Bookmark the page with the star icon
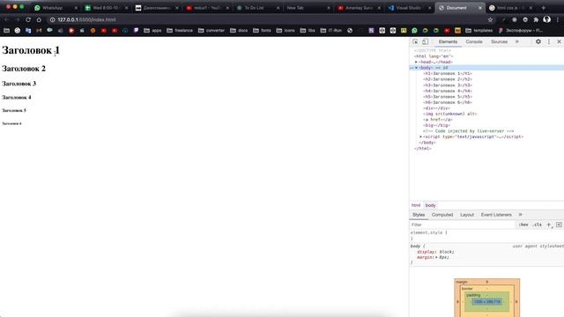 pyautogui.click(x=490, y=19)
